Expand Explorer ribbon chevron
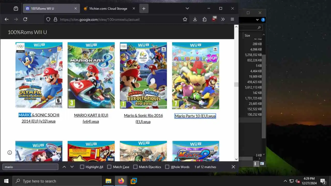The image size is (331, 186). (257, 20)
